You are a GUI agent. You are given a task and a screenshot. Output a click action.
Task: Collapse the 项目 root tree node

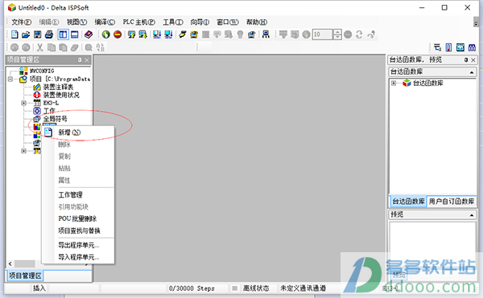coord(10,80)
